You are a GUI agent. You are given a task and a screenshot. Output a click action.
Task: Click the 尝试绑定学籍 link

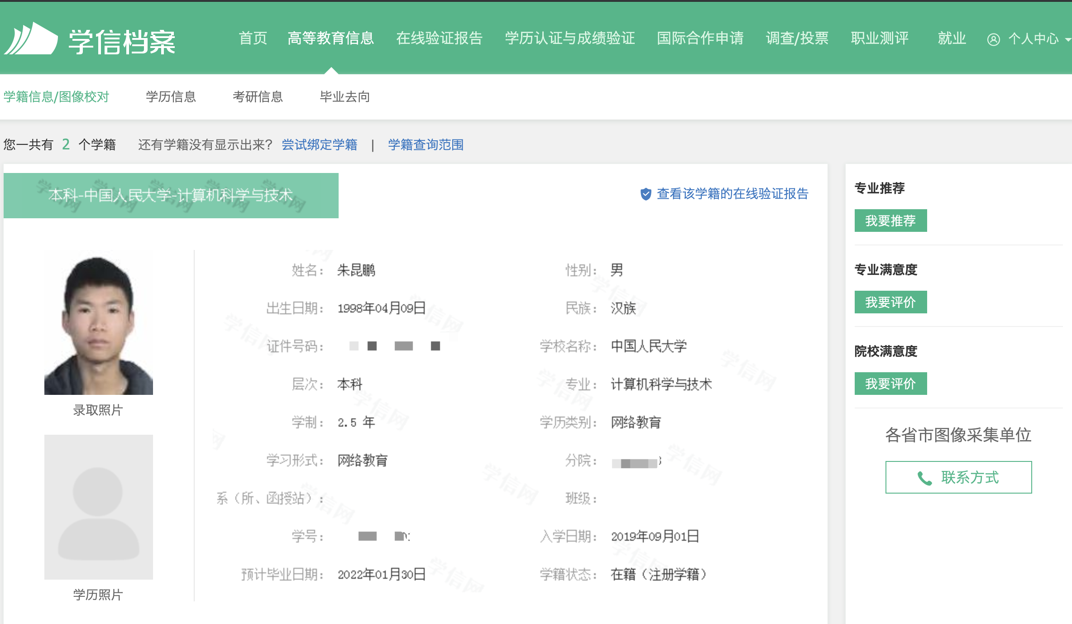320,145
